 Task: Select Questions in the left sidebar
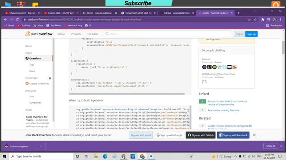(x=35, y=58)
